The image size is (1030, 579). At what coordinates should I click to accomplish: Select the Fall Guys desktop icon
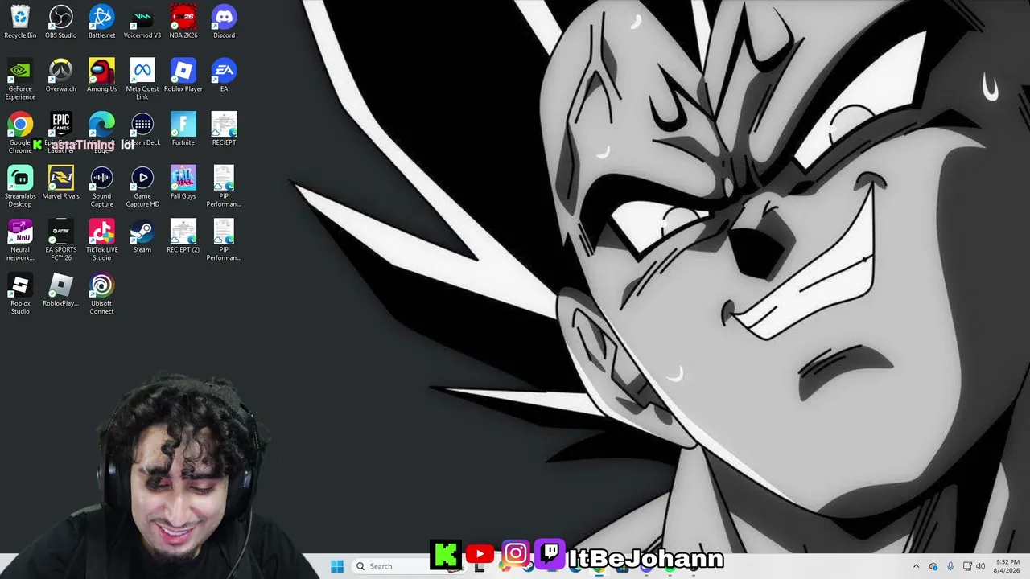(183, 183)
